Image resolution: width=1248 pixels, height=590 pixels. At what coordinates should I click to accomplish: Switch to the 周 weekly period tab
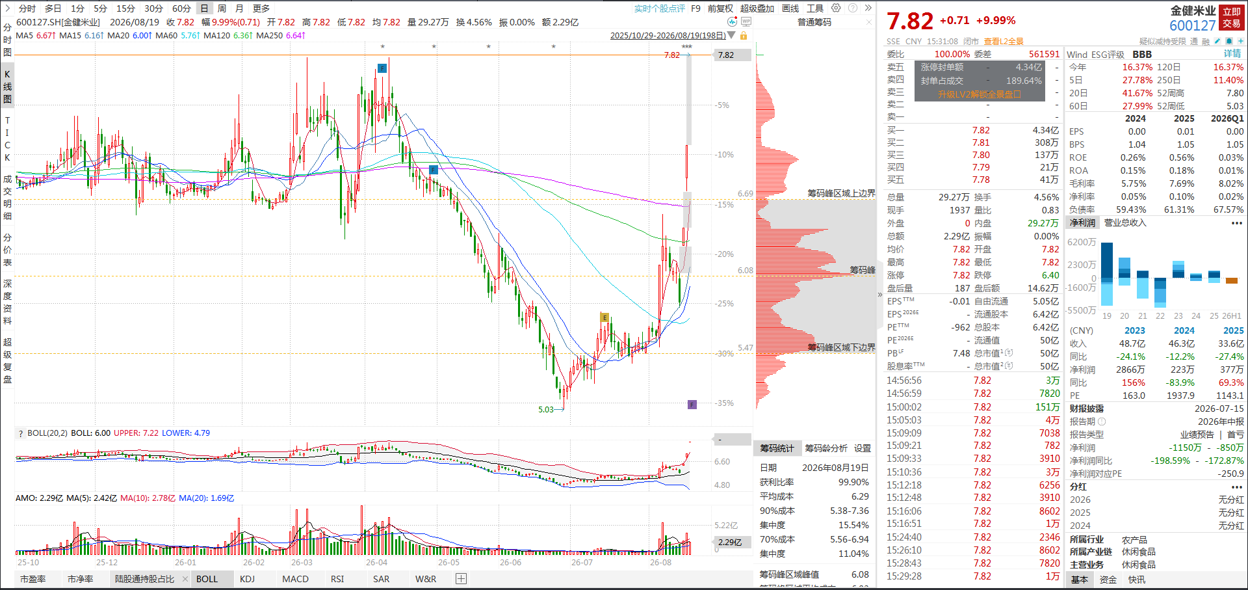coord(222,8)
